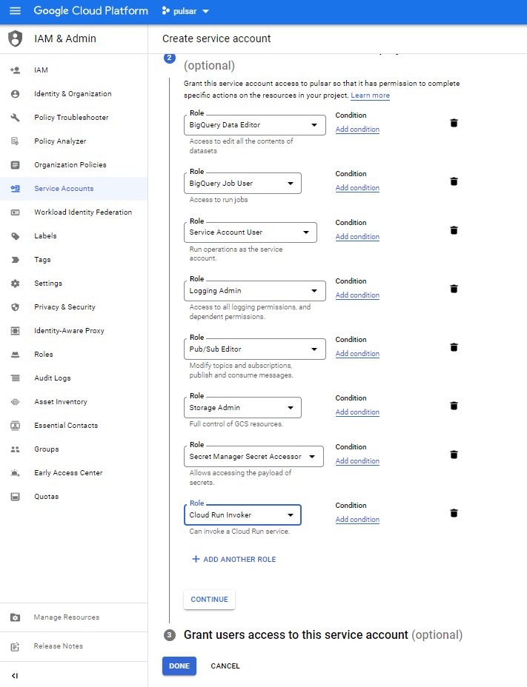Click the CANCEL button
The width and height of the screenshot is (527, 687).
click(x=225, y=666)
